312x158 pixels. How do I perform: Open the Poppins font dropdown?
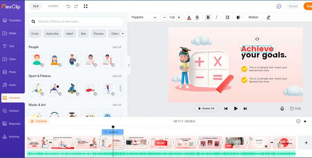[144, 17]
